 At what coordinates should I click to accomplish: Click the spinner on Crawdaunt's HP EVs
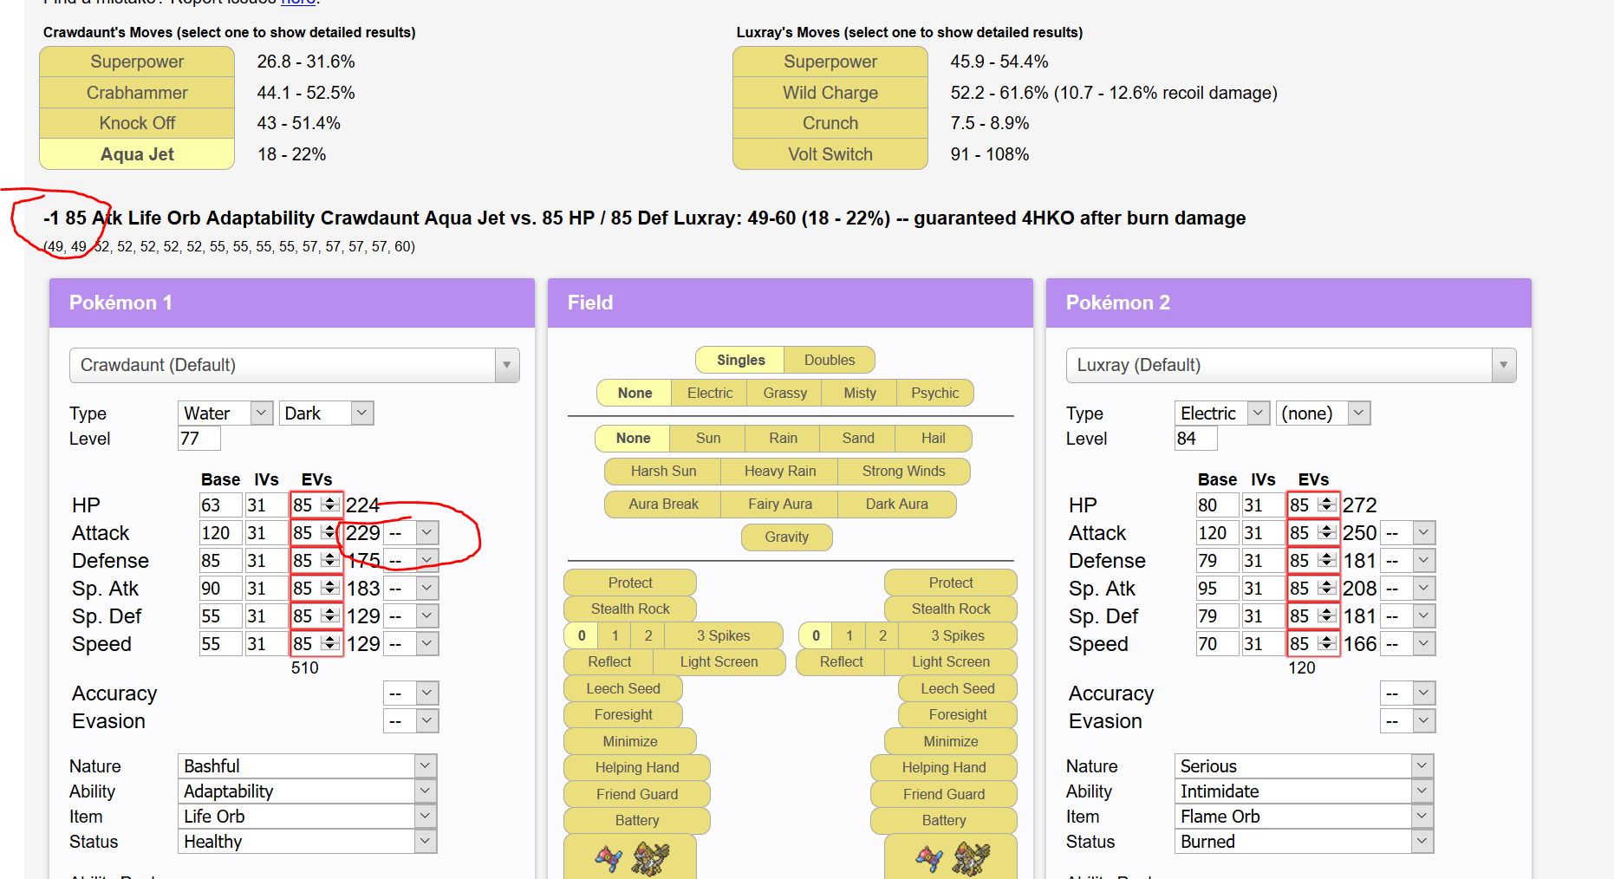329,505
